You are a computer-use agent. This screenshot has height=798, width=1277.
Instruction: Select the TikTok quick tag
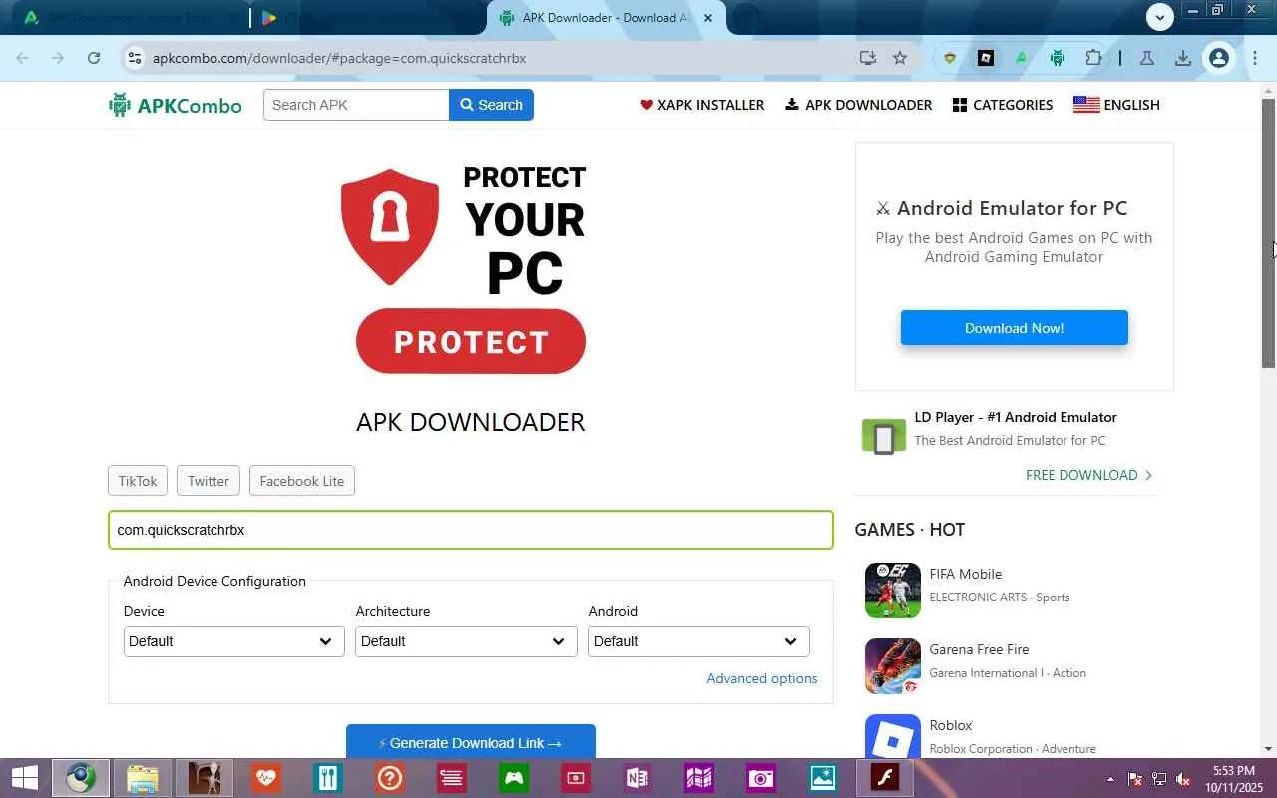point(138,481)
